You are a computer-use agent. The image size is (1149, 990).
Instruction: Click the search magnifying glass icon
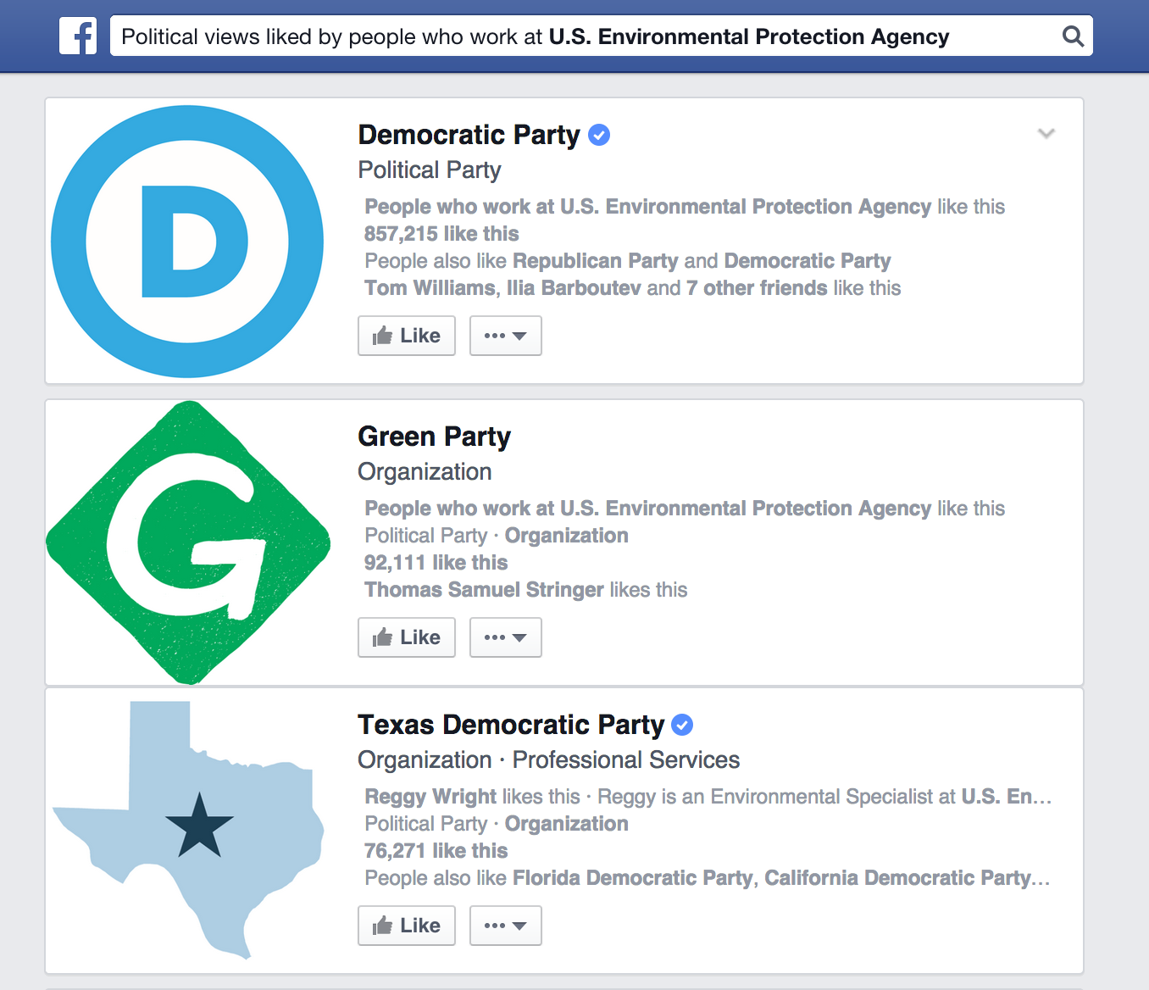[1073, 36]
